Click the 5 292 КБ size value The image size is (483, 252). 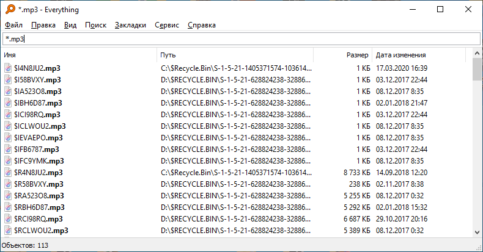[x=356, y=207]
